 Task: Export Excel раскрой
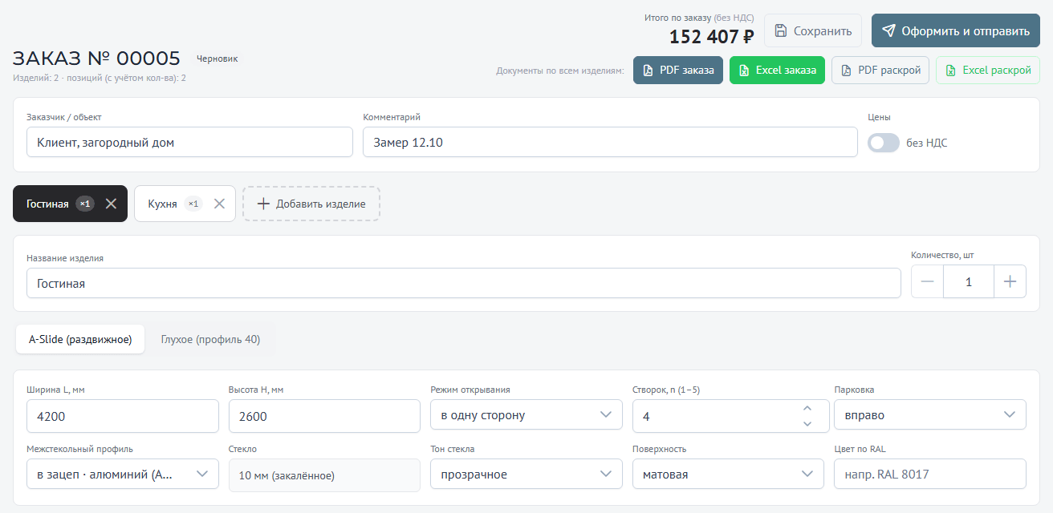point(988,71)
